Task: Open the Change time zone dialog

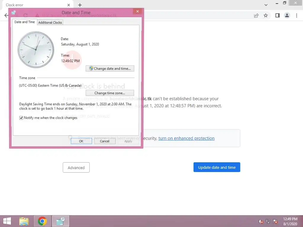Action: 110,93
